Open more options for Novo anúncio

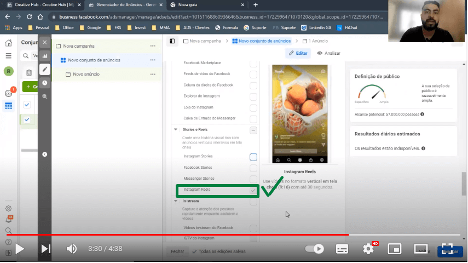[153, 74]
